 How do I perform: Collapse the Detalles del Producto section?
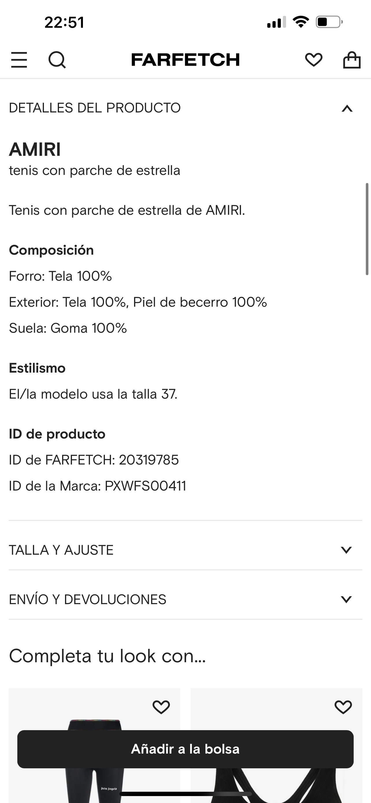tap(347, 108)
